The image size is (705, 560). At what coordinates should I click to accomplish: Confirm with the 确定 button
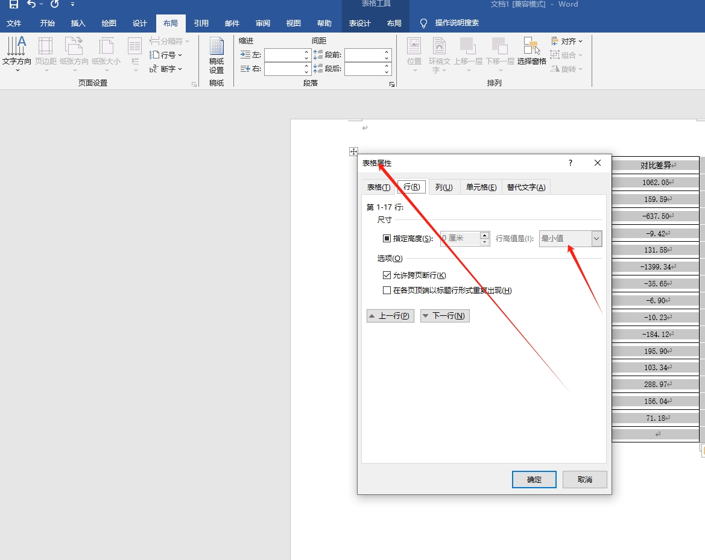[534, 480]
